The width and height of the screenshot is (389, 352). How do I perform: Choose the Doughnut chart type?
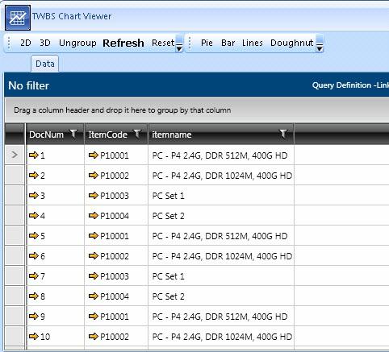pyautogui.click(x=292, y=43)
